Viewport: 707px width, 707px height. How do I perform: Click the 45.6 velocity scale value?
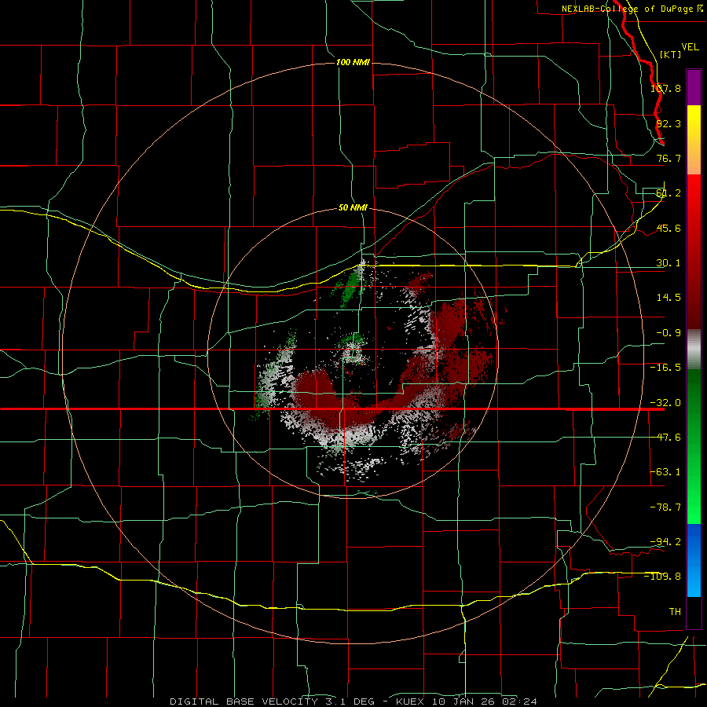(x=669, y=228)
